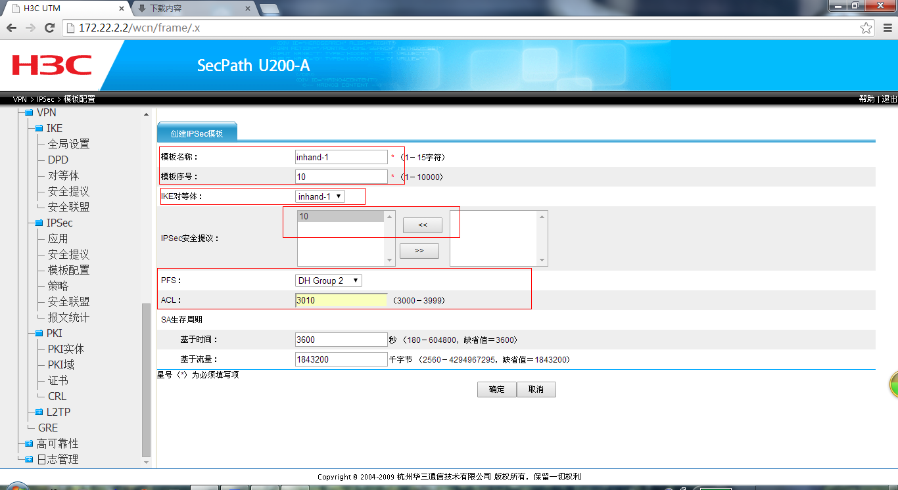Image resolution: width=898 pixels, height=490 pixels.
Task: Click the browser reload icon
Action: pos(49,28)
